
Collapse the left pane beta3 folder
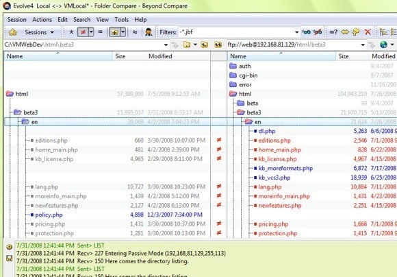[18, 112]
